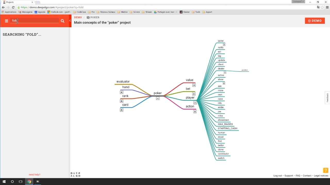Screen dimensions: 330x185
Task: Expand the card node
Action: [x=121, y=110]
